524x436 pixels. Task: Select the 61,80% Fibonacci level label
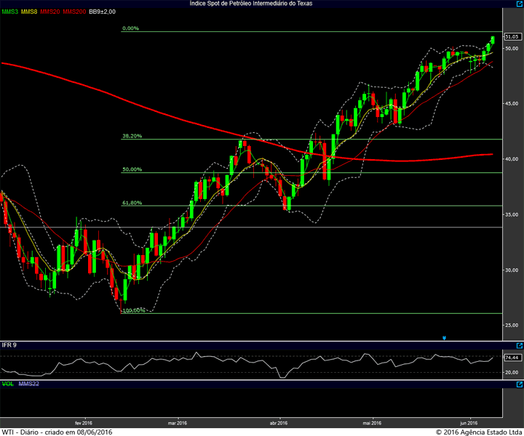coord(132,203)
